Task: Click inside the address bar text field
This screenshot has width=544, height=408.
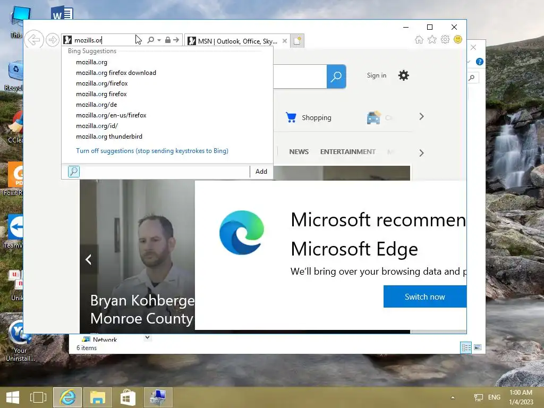Action: click(104, 40)
